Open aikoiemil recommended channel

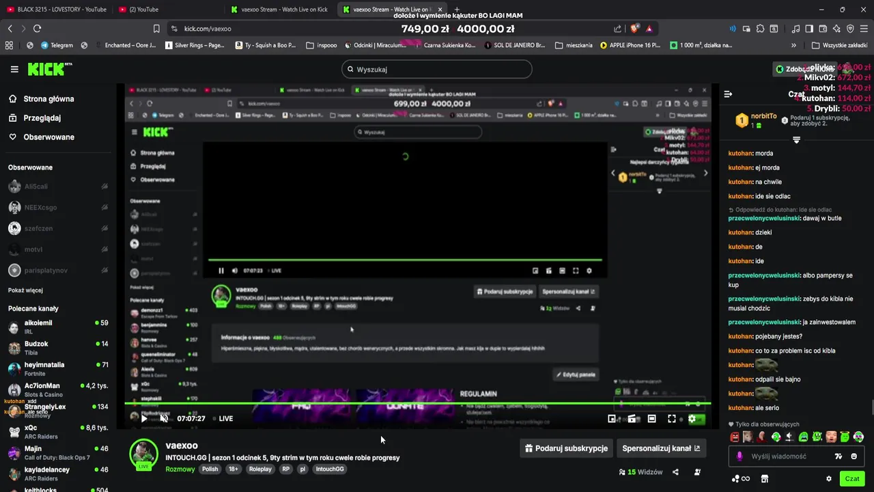pos(58,327)
